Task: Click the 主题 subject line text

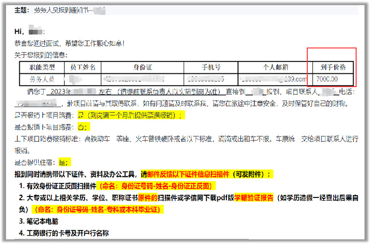Action: [x=55, y=10]
